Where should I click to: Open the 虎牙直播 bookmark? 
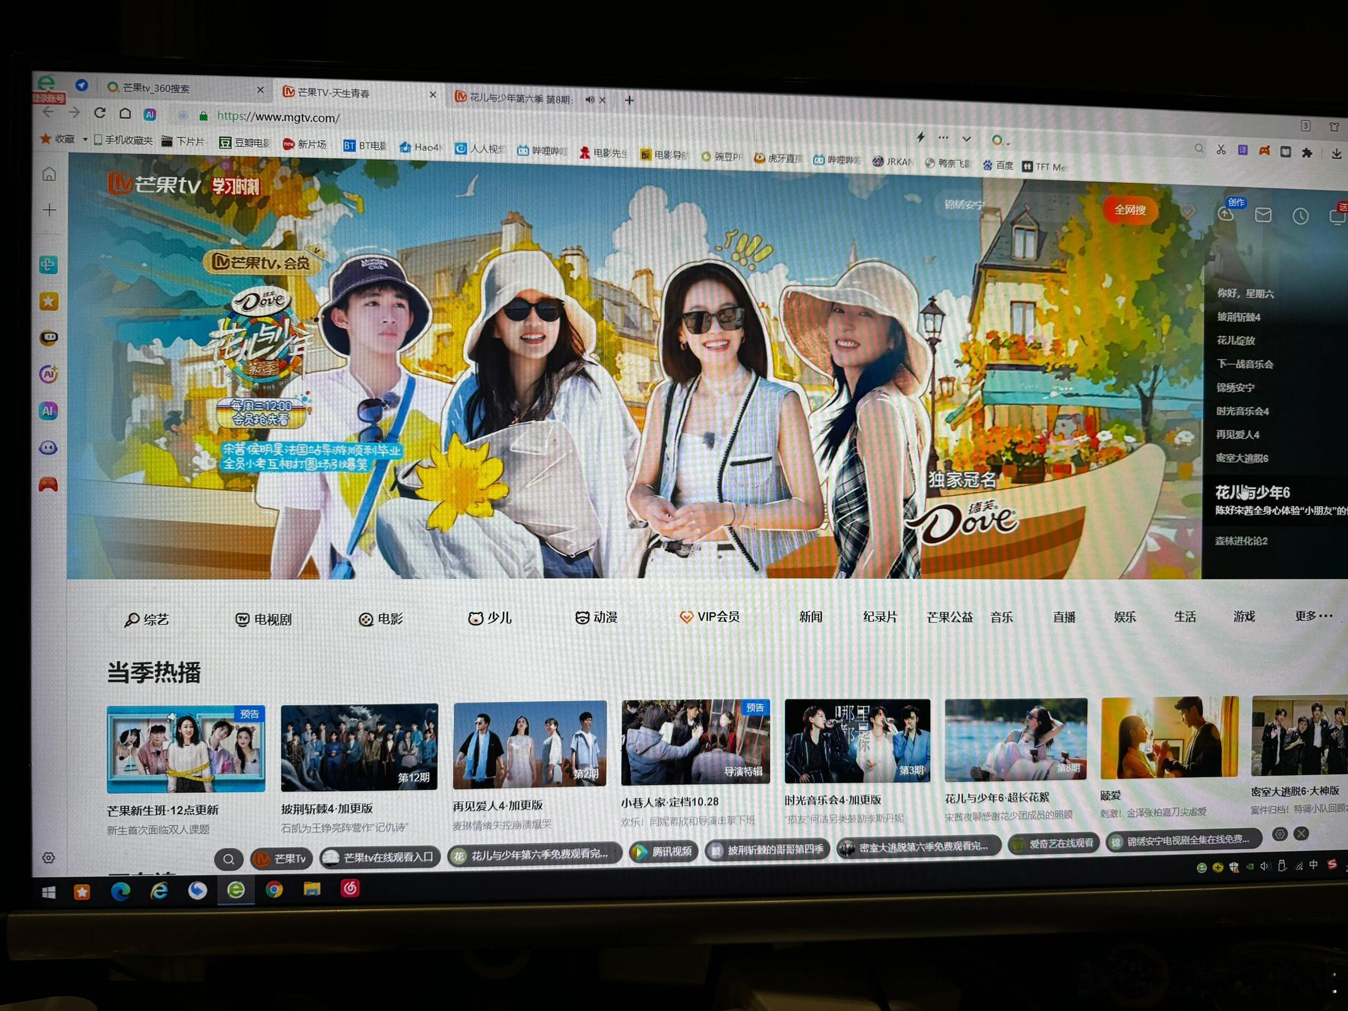pyautogui.click(x=777, y=158)
